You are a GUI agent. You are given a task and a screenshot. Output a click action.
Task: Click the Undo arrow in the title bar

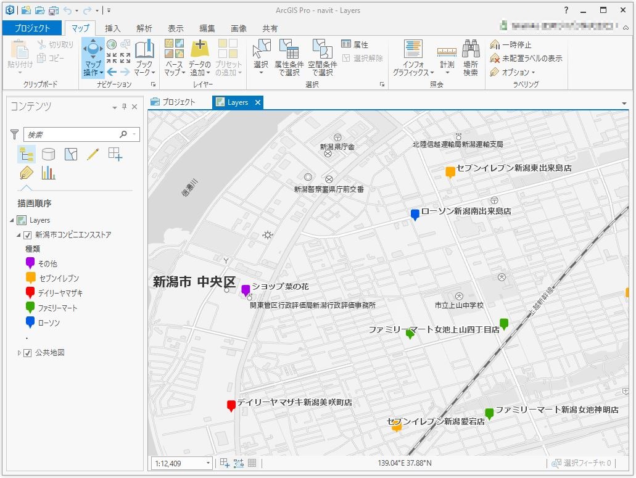(67, 10)
